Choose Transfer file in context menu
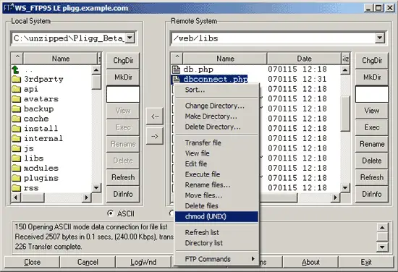 (216, 143)
